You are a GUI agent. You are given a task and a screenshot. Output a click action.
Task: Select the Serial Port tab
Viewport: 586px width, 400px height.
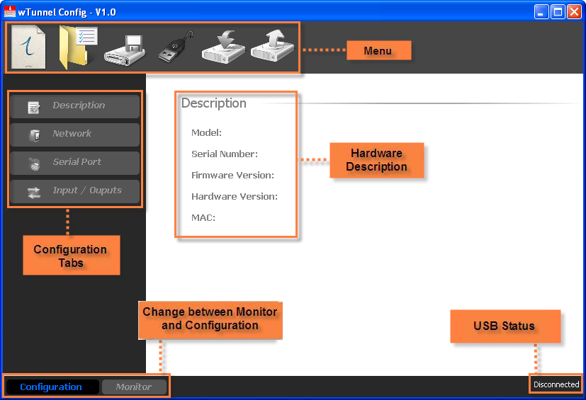[74, 162]
